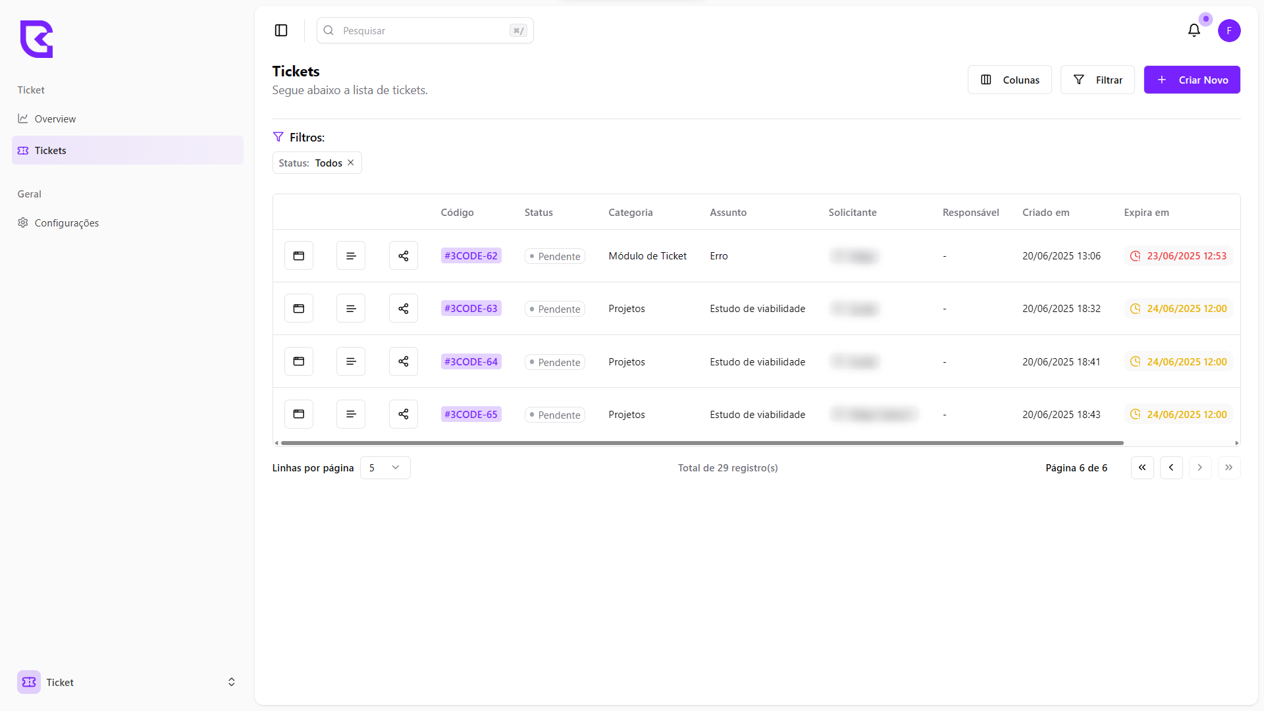Click details lines icon for #3CODE-62
This screenshot has width=1264, height=711.
click(351, 255)
